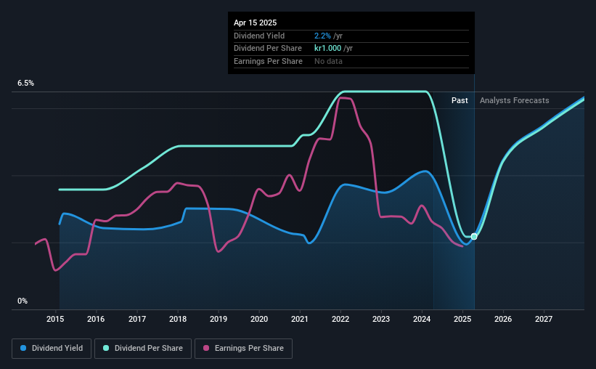
Task: Click the teal Dividend Per Share legend dot
Action: (x=106, y=348)
